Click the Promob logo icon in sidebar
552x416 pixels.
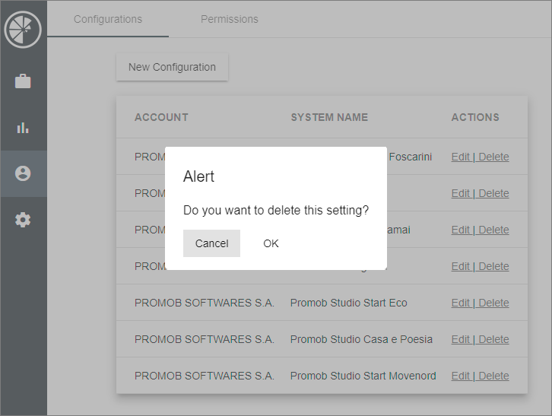[23, 30]
